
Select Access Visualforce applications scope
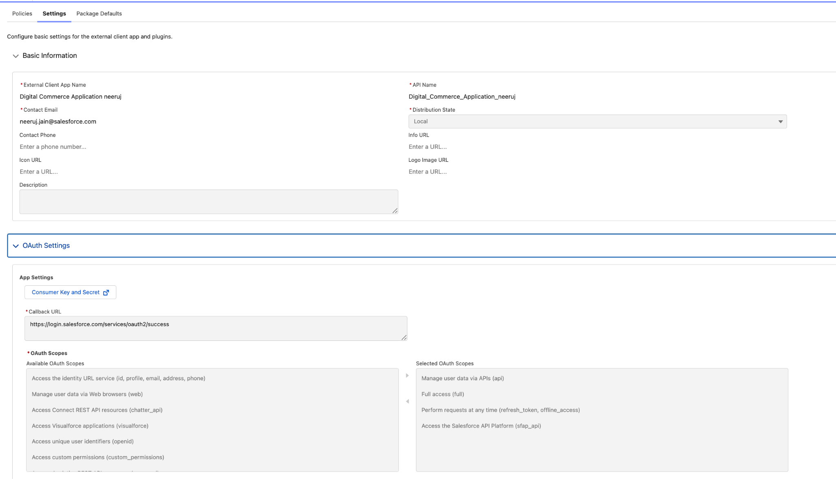pyautogui.click(x=212, y=426)
